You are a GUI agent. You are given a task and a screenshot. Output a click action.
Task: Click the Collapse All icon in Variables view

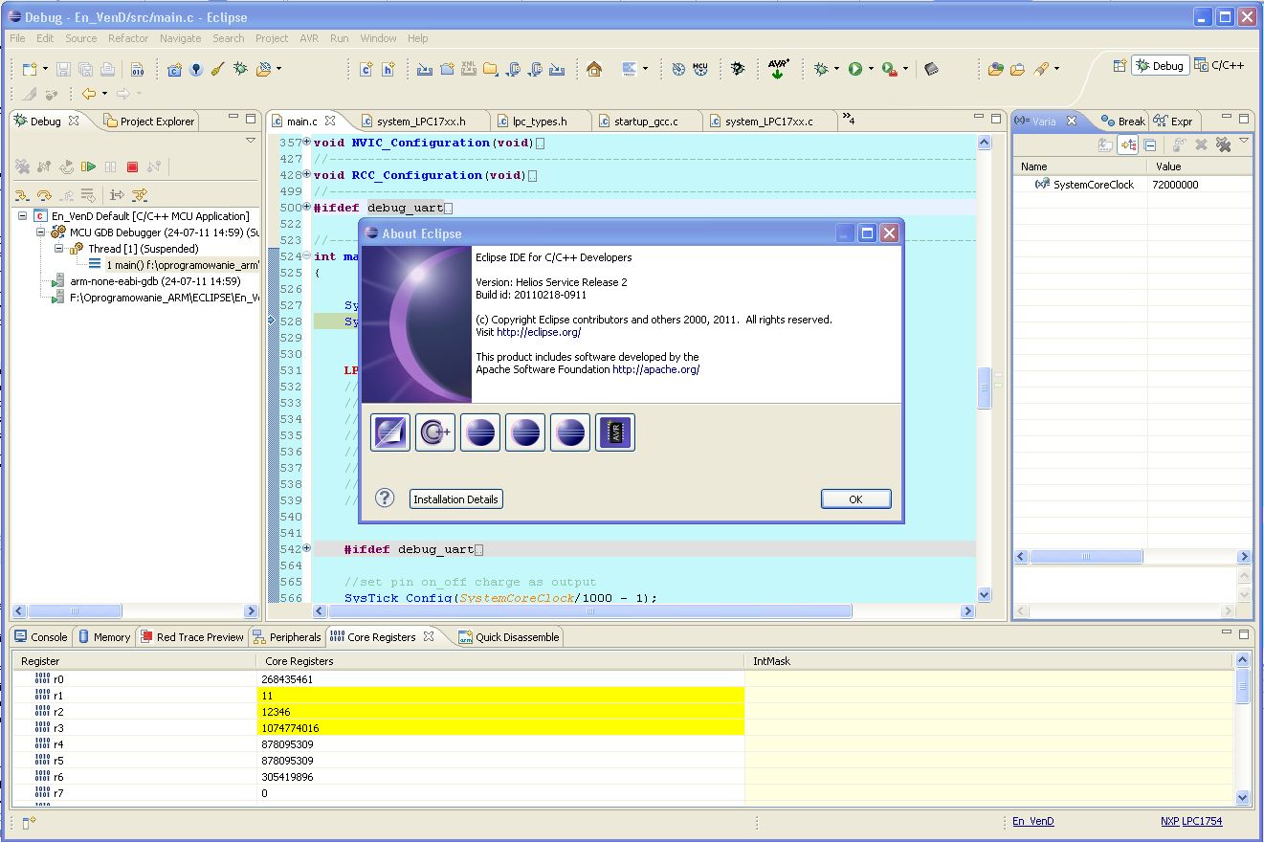pos(1150,144)
